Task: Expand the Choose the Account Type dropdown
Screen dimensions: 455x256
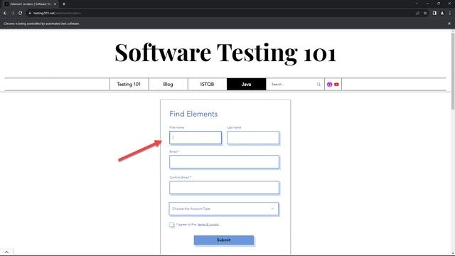Action: pyautogui.click(x=224, y=208)
